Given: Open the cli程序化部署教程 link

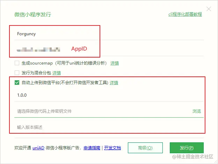Looking at the screenshot, I should [x=185, y=14].
